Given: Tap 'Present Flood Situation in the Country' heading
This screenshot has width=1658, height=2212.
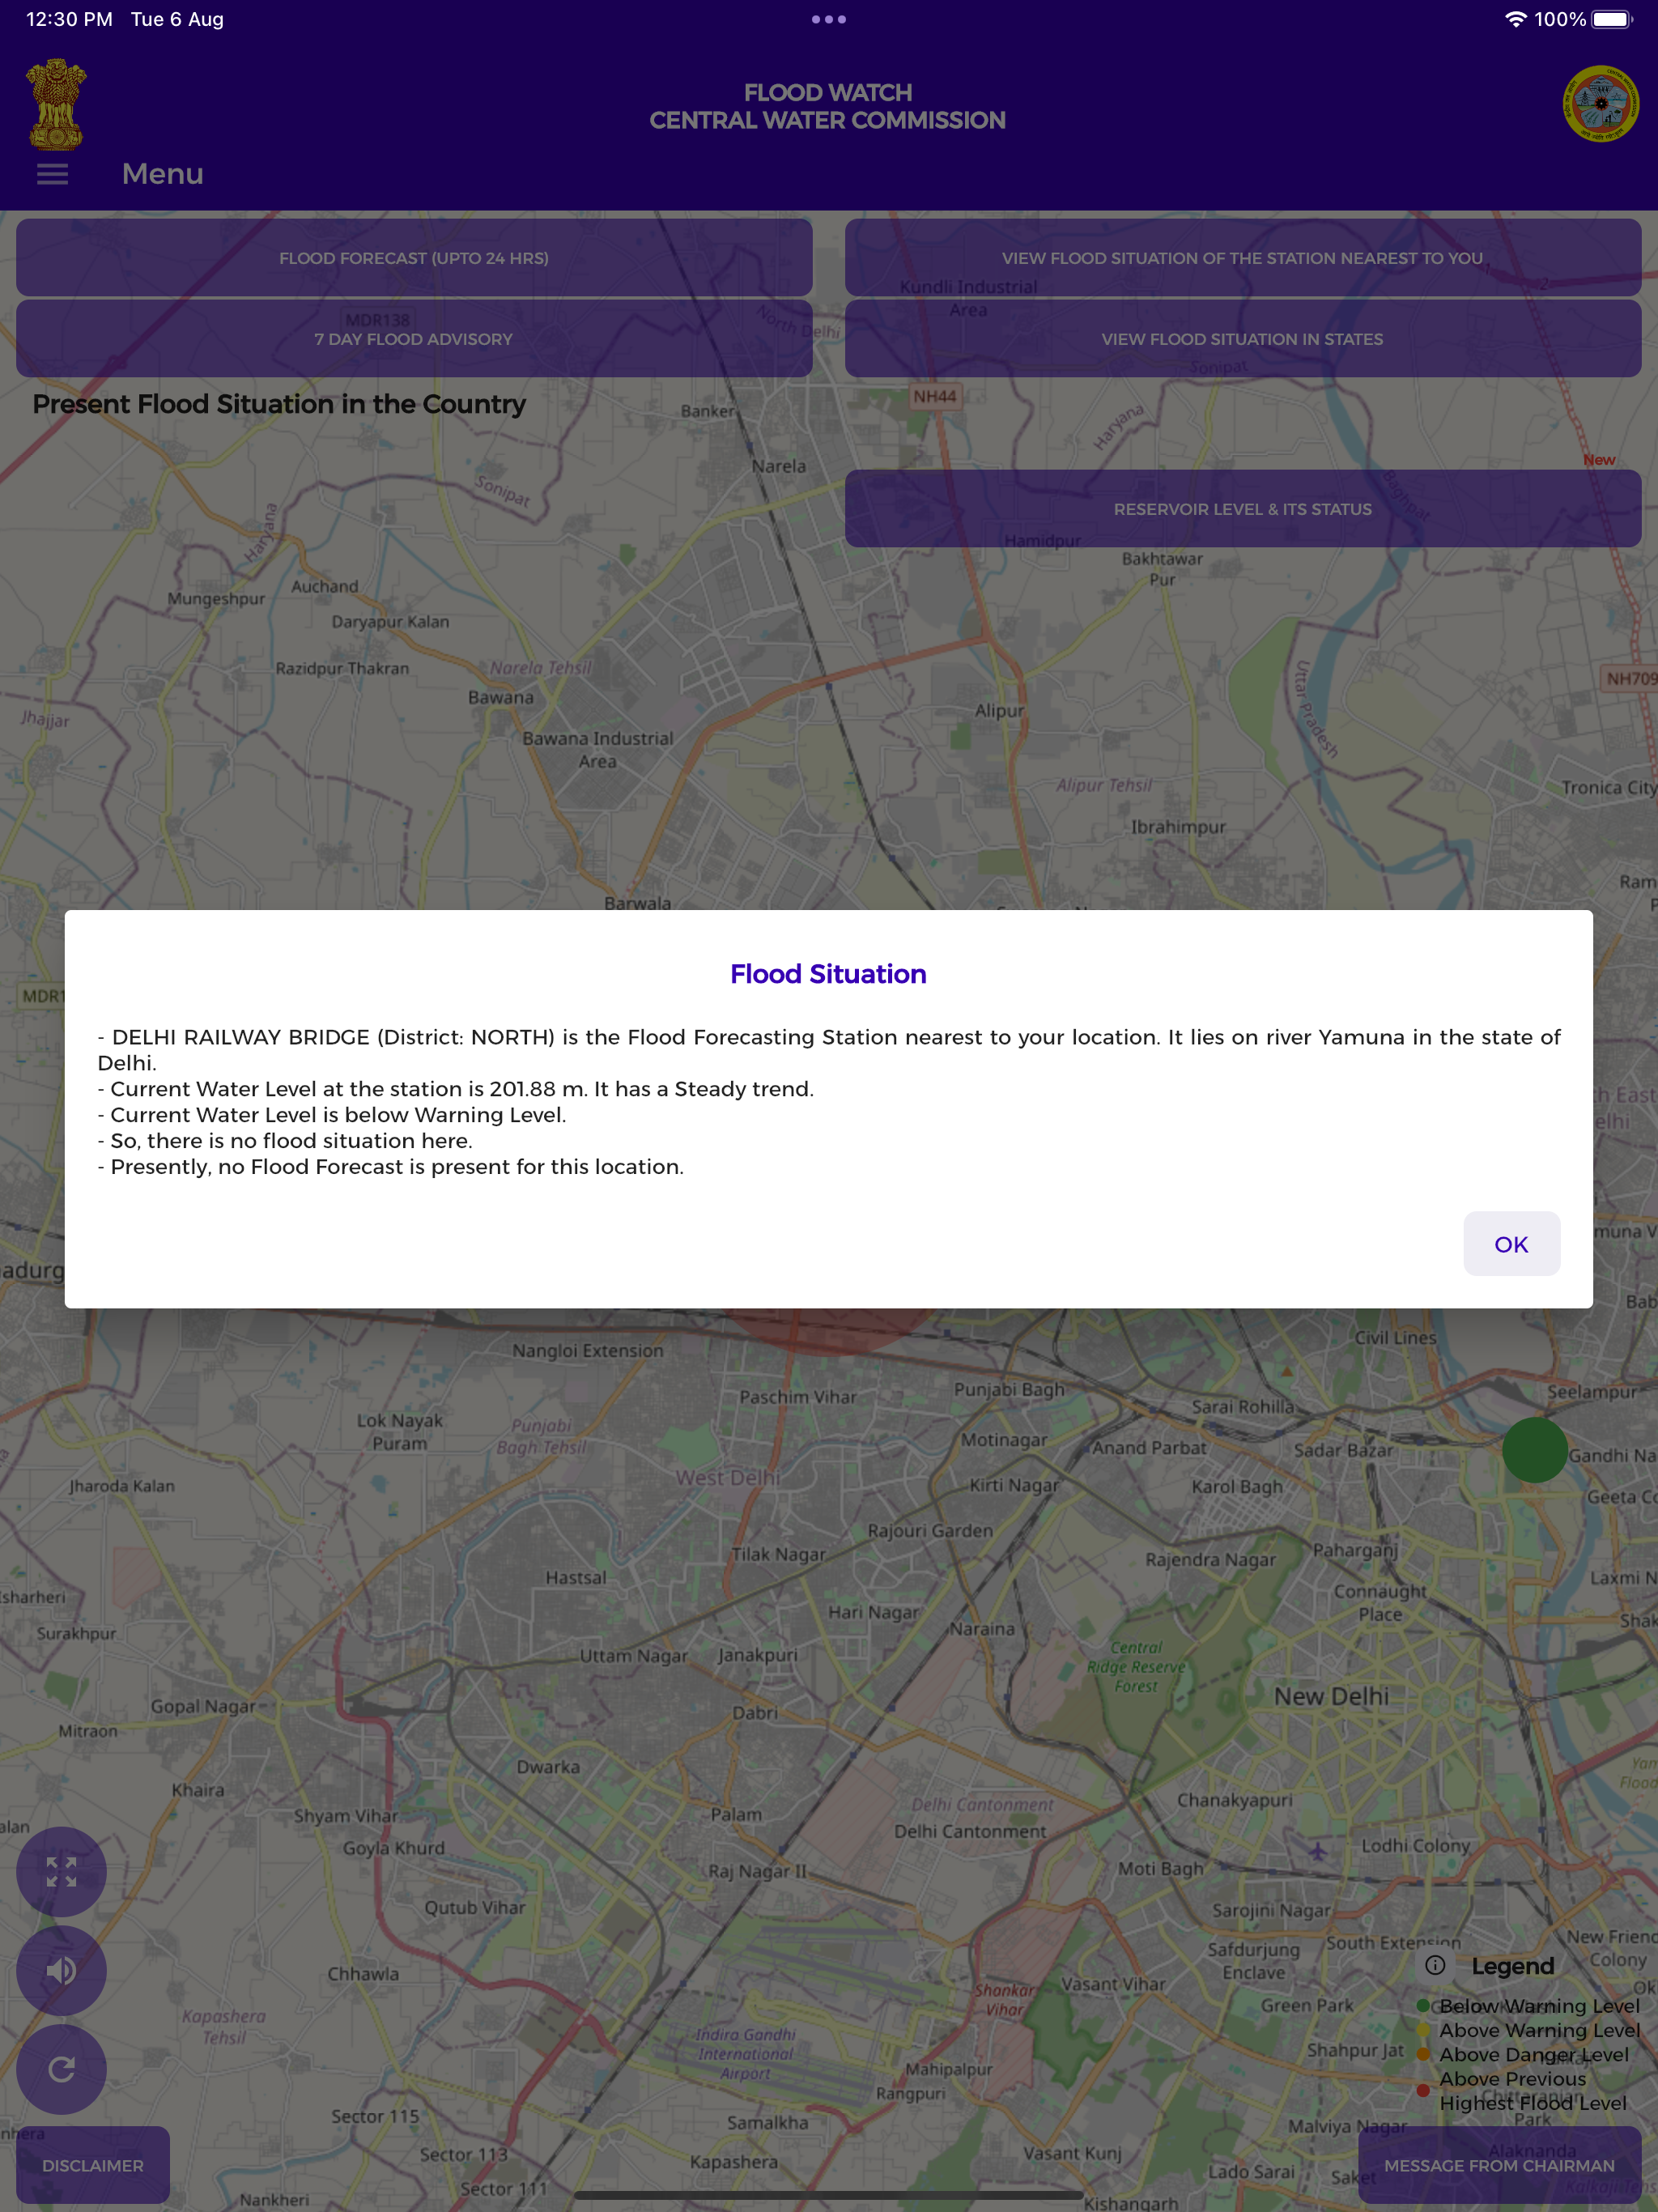Looking at the screenshot, I should (x=279, y=404).
